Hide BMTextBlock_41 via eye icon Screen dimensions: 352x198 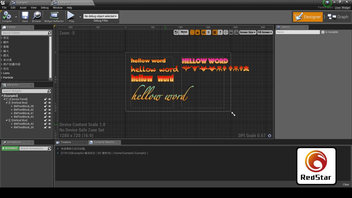pos(50,113)
